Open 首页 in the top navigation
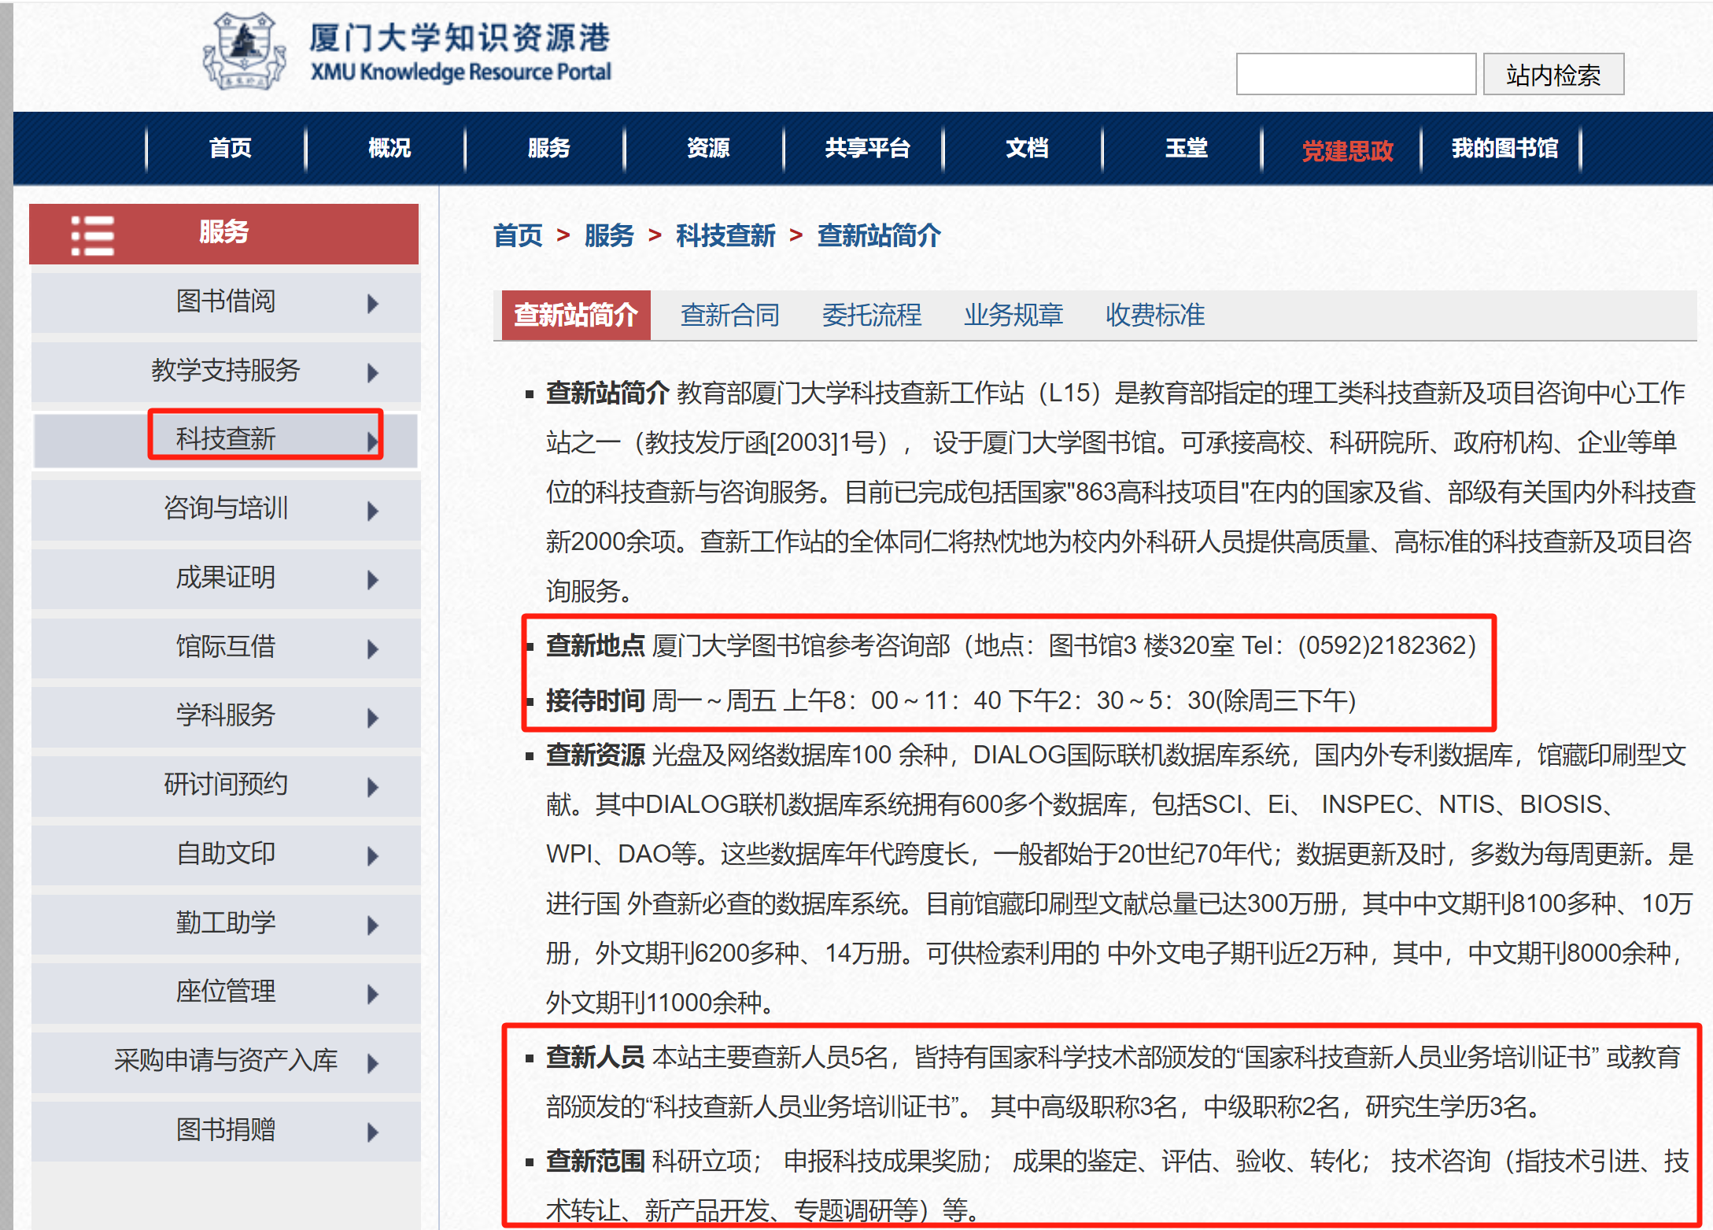The image size is (1713, 1230). point(230,148)
